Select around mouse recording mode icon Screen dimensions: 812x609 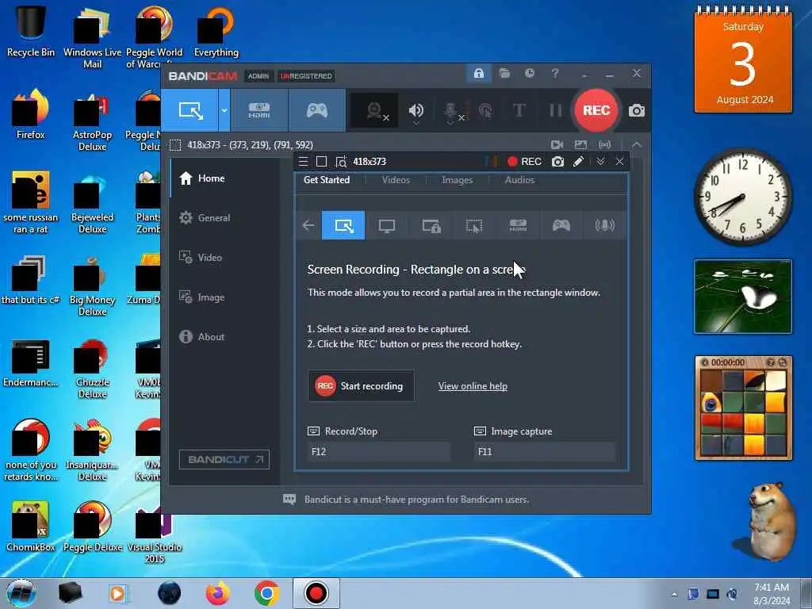pyautogui.click(x=474, y=225)
